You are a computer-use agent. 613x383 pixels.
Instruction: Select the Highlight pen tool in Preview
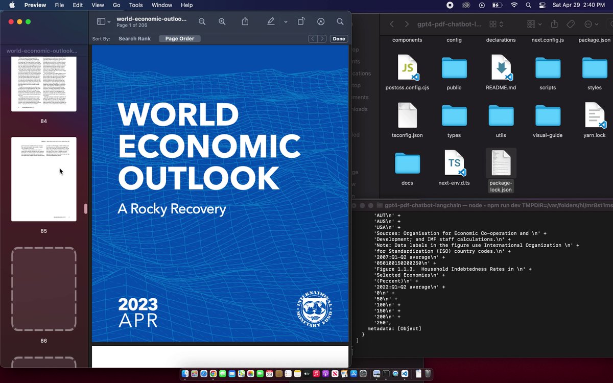coord(271,21)
